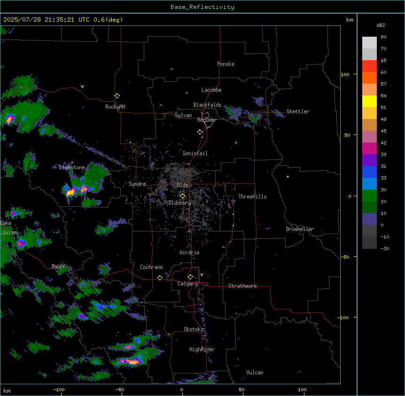
Task: Click the Cochrane label
Action: [151, 267]
